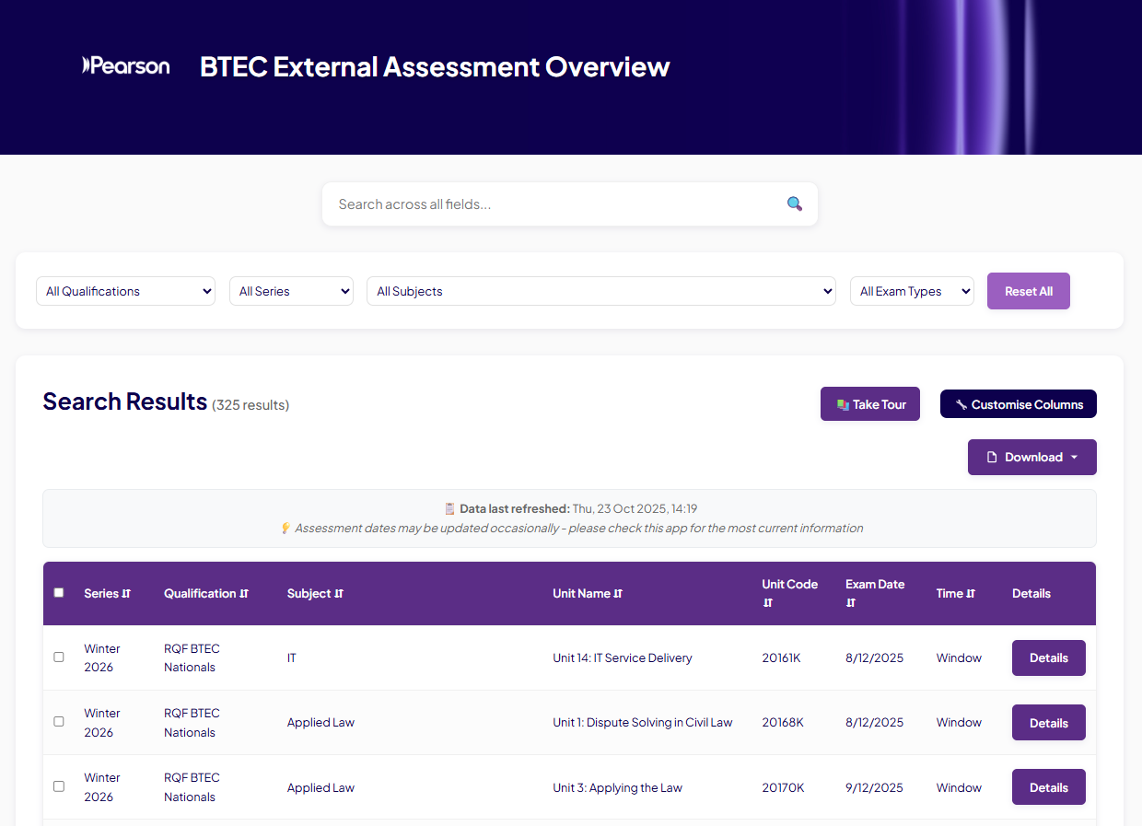1142x826 pixels.
Task: Check the box for IT Service Delivery row
Action: [x=59, y=657]
